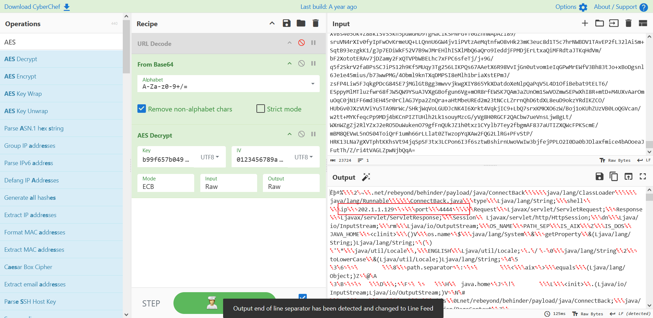The height and width of the screenshot is (318, 653).
Task: Collapse the AES Decrypt operation
Action: click(x=289, y=134)
